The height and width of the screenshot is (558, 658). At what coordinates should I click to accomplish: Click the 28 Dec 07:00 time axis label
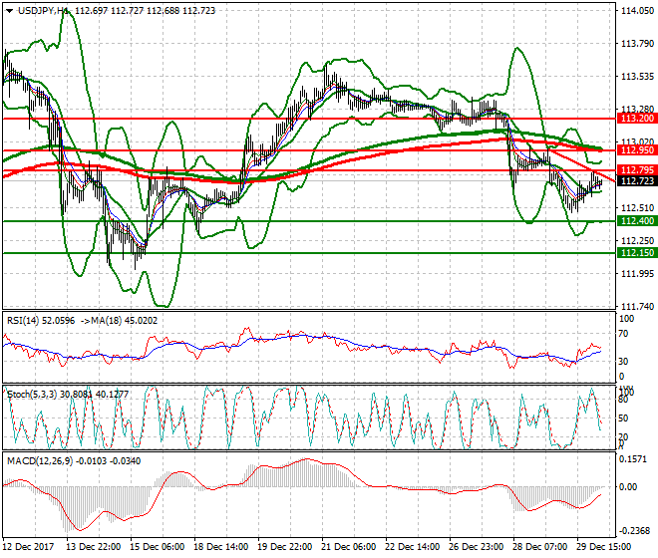tap(539, 547)
